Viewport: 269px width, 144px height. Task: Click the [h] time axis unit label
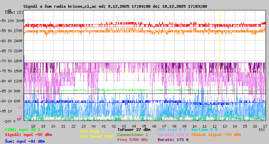[262, 130]
